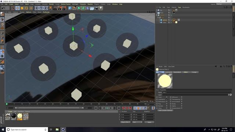Click the Floor environment icon
235x132 pixels.
point(92,8)
